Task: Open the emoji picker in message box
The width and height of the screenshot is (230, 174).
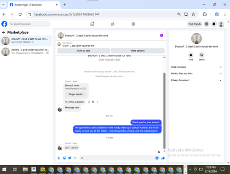Action: coord(157,158)
